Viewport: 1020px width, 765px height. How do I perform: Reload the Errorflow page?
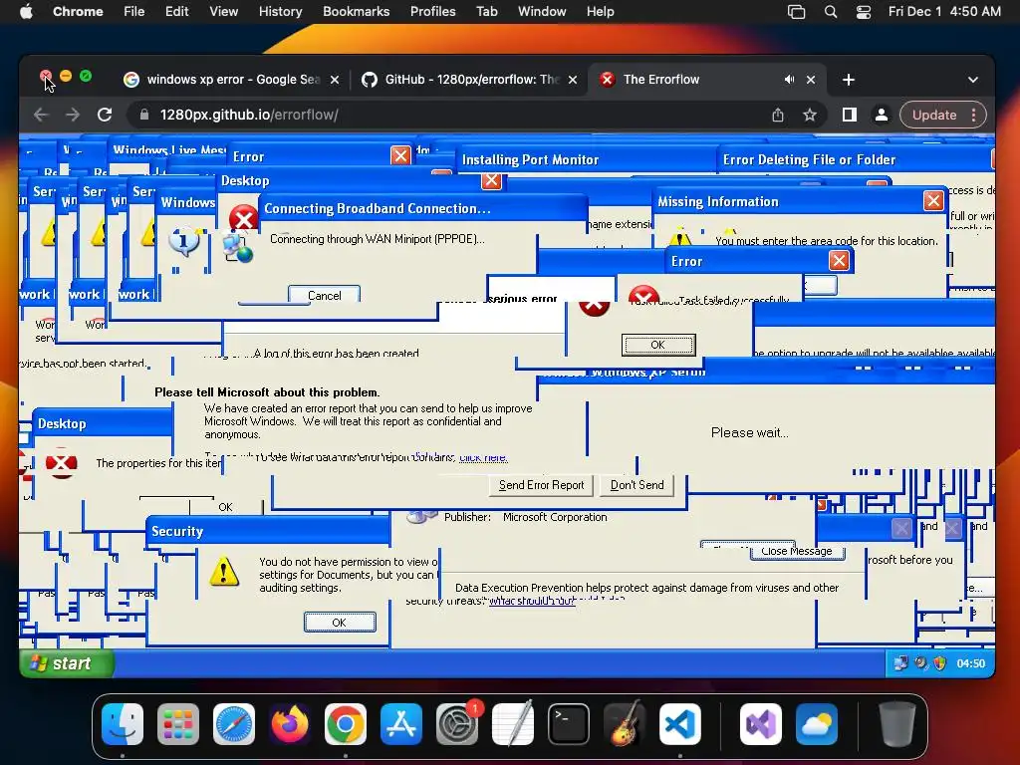pos(104,116)
